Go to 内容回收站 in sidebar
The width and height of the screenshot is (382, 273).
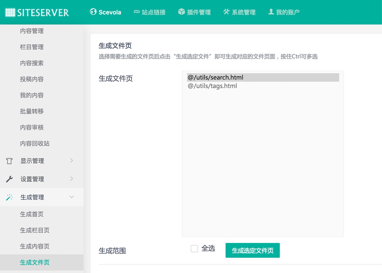coord(35,144)
